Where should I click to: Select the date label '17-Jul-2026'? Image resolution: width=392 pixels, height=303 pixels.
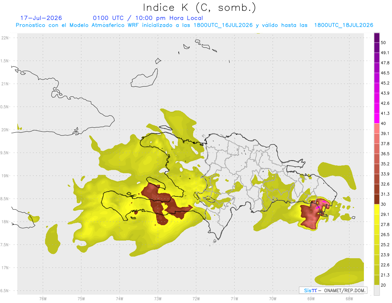[x=41, y=18]
